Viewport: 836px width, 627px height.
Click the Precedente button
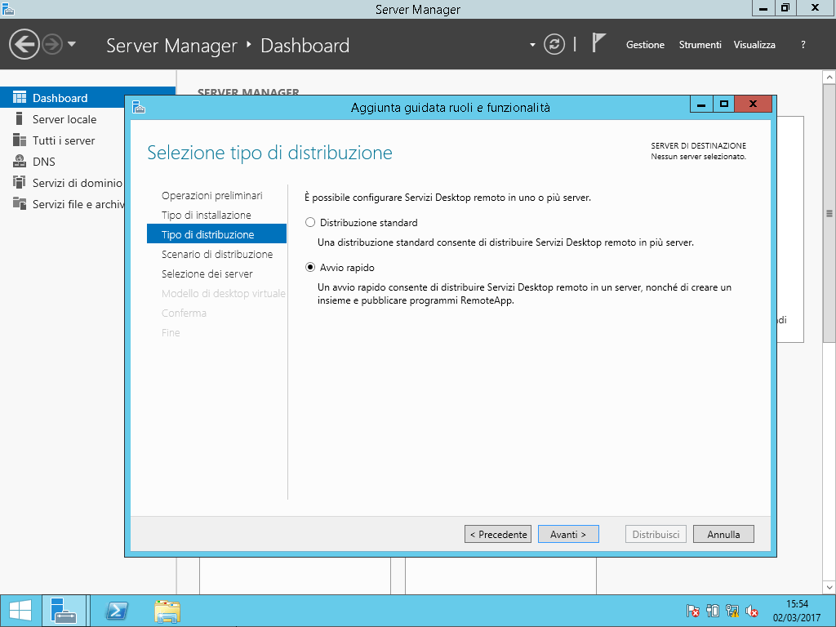[x=498, y=534]
